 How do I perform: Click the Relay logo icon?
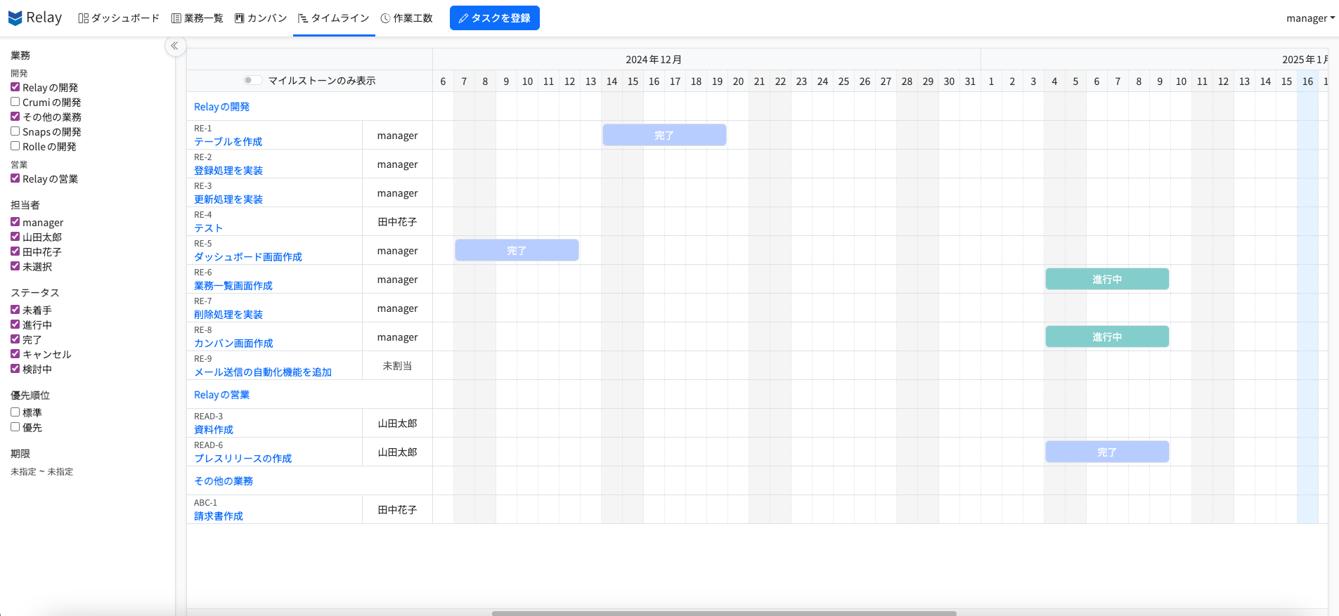[15, 18]
